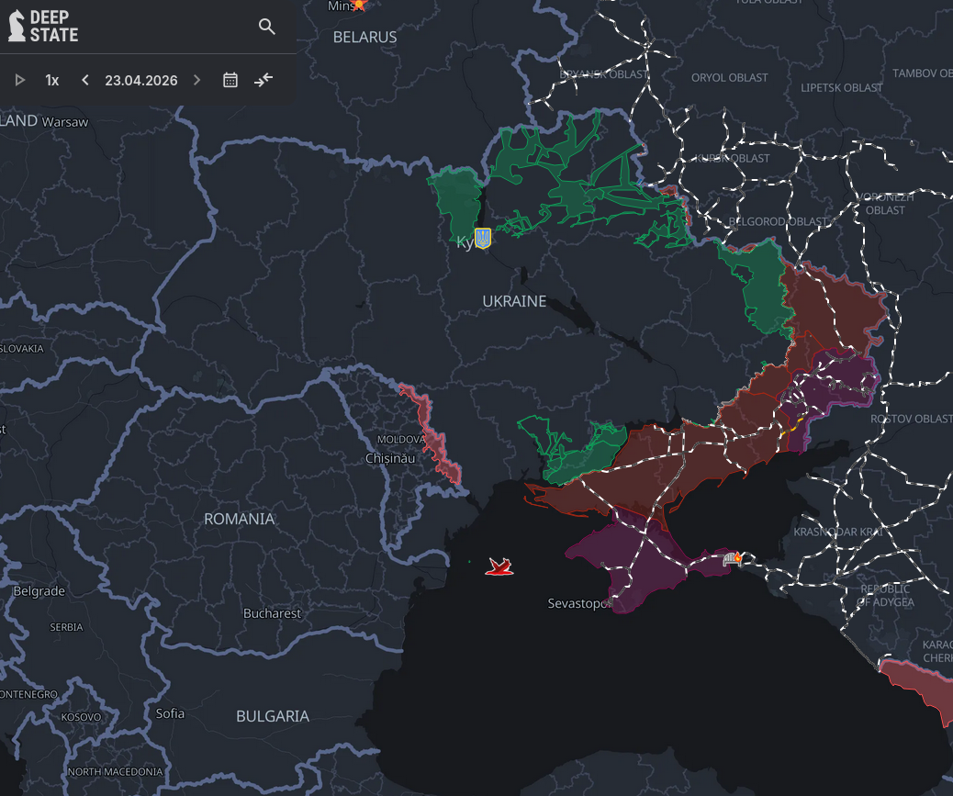953x796 pixels.
Task: Click the Warsaw city label
Action: point(65,122)
